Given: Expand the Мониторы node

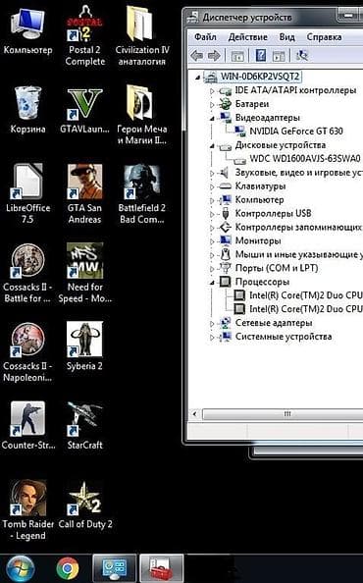Looking at the screenshot, I should 212,241.
